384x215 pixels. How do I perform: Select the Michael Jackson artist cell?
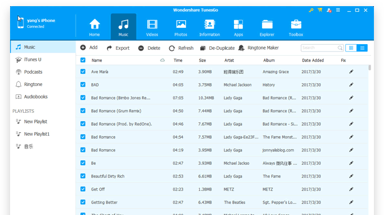237,85
